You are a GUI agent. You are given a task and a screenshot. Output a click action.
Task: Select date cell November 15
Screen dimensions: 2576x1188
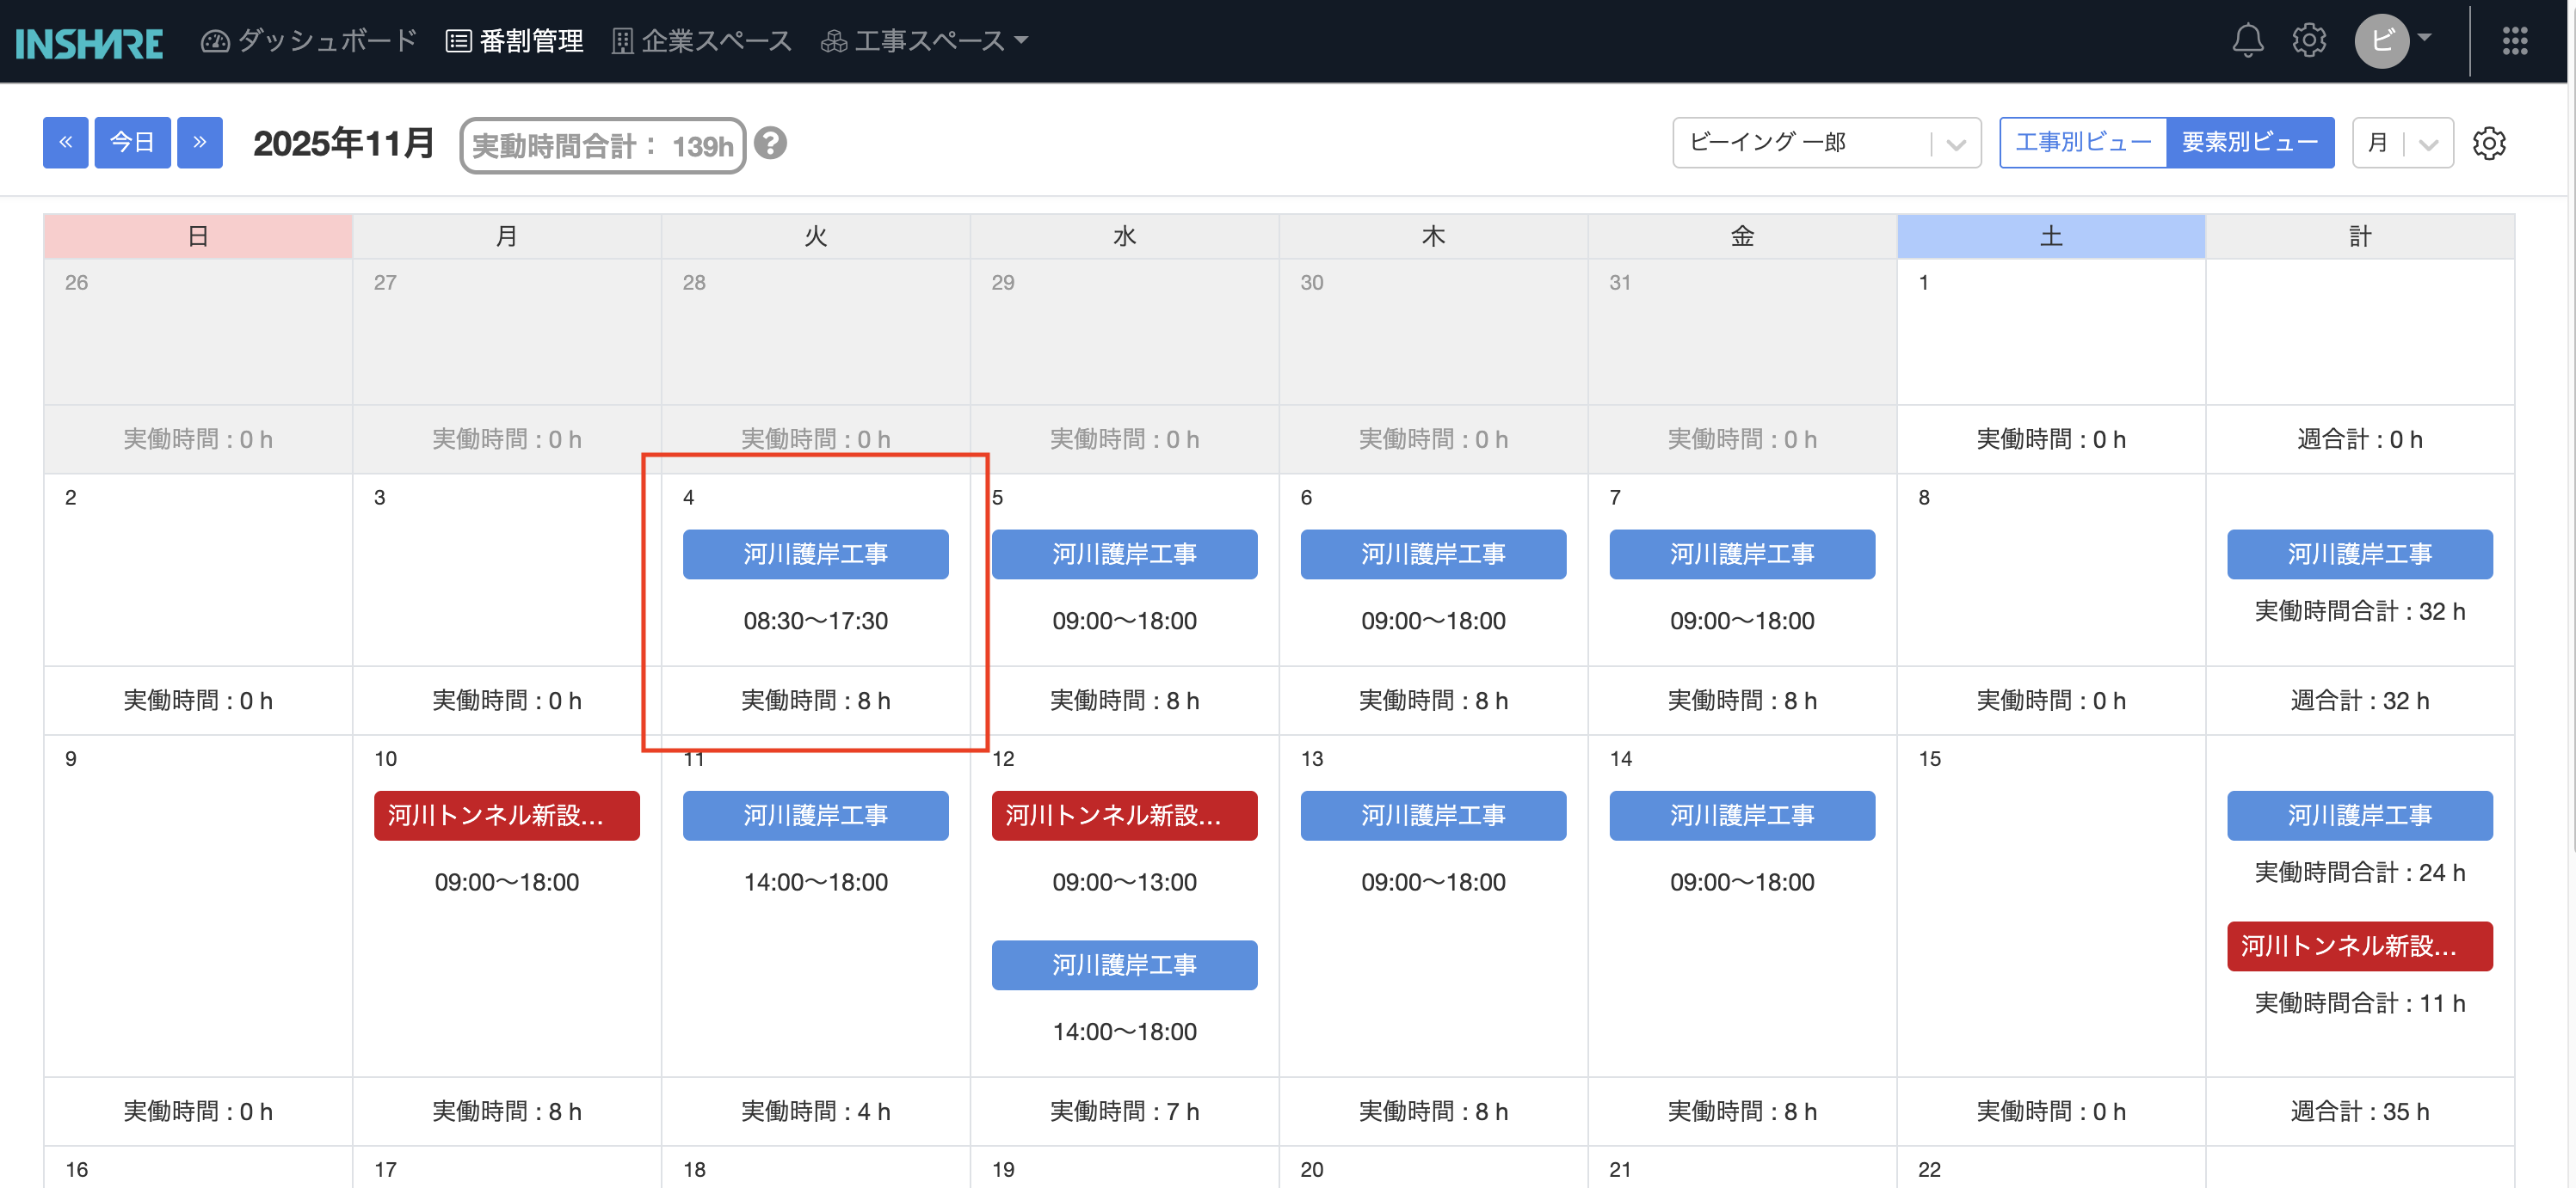(2051, 906)
